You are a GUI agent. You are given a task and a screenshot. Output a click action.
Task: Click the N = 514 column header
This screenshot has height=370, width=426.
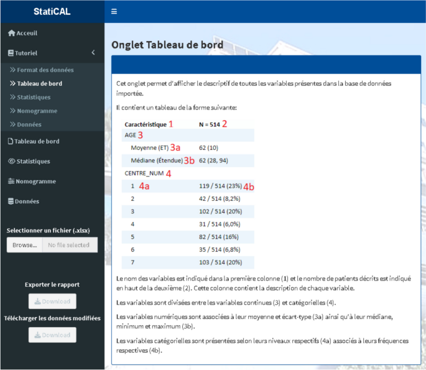[210, 124]
